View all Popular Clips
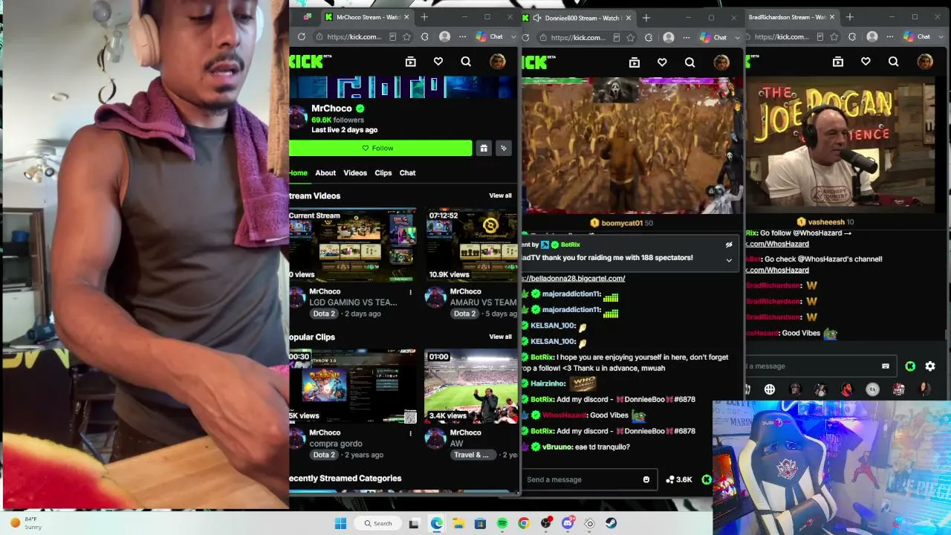The image size is (951, 535). (x=500, y=337)
